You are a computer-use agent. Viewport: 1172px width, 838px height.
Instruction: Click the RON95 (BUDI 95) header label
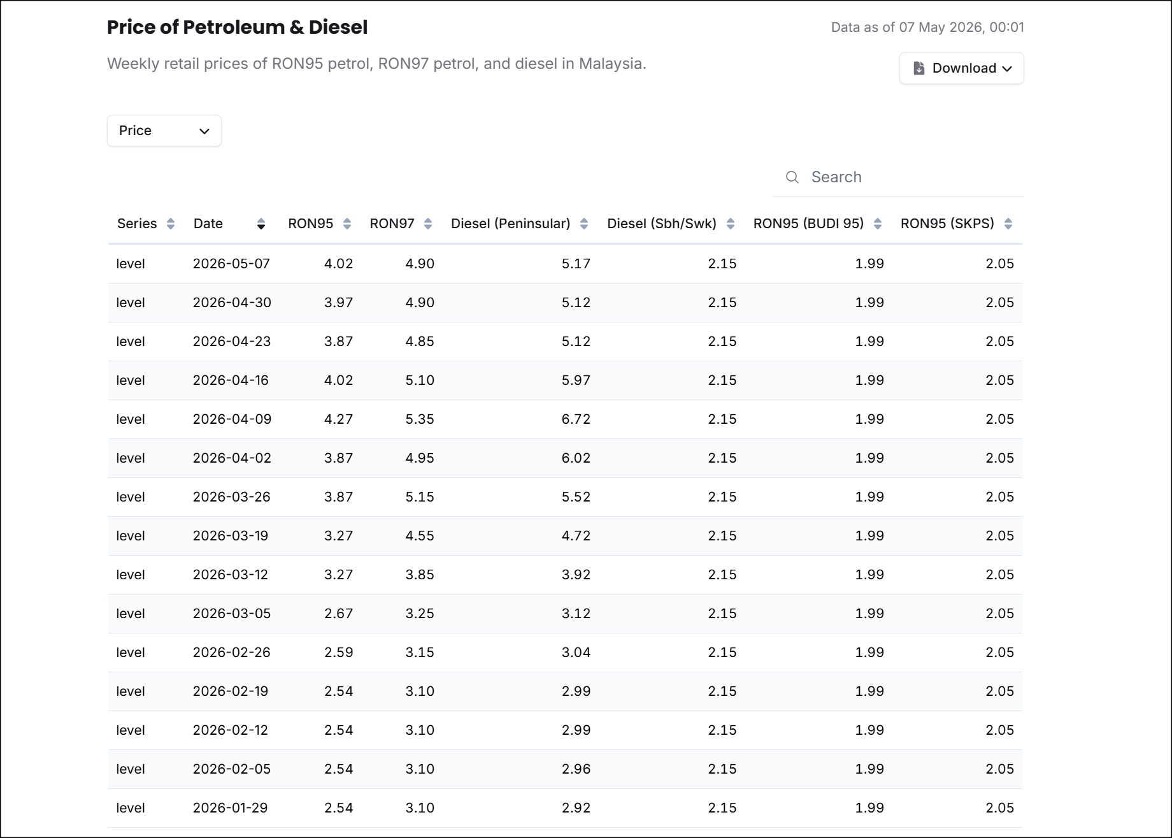[809, 224]
